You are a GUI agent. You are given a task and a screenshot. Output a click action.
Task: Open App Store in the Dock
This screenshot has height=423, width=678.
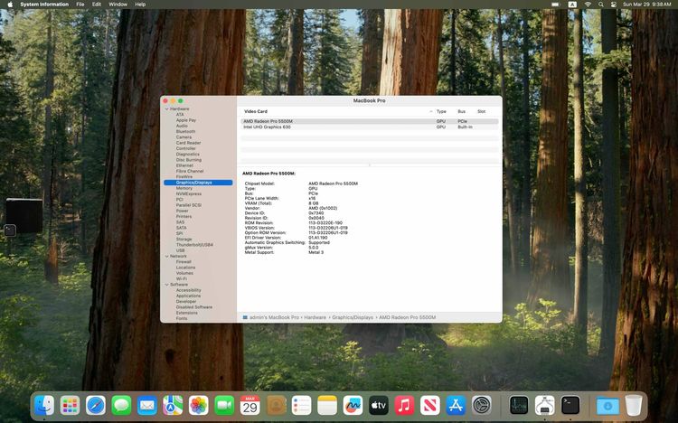tap(456, 406)
